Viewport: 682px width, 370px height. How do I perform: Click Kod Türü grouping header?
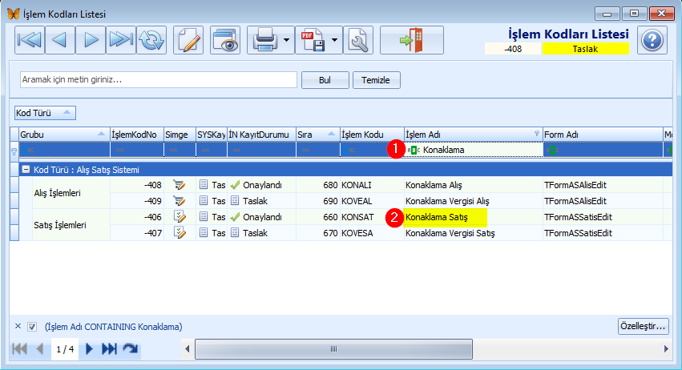point(45,113)
